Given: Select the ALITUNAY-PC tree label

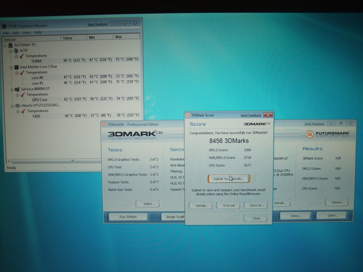Looking at the screenshot, I should point(25,45).
